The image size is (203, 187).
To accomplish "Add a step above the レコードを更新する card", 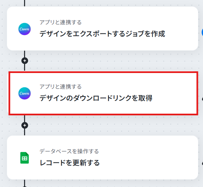I will (25, 125).
